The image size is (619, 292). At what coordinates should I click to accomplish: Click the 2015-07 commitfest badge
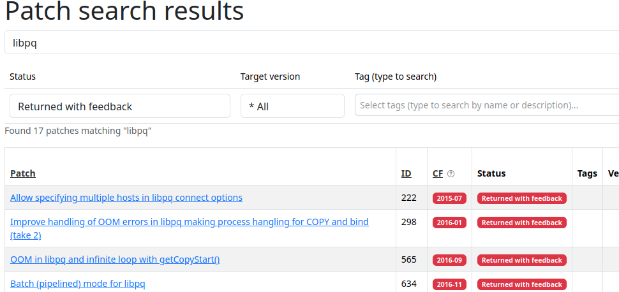(x=449, y=198)
